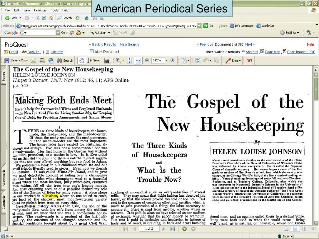The height and width of the screenshot is (239, 319).
Task: Click the Back to Results link
Action: coord(104,45)
